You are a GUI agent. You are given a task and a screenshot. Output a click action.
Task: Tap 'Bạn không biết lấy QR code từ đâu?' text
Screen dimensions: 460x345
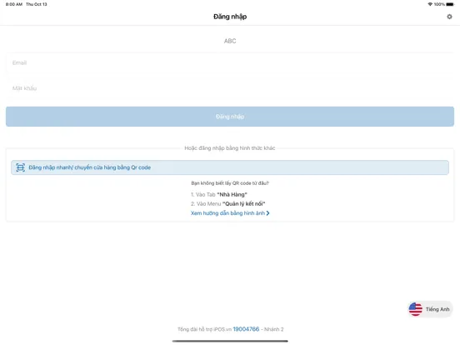[230, 183]
